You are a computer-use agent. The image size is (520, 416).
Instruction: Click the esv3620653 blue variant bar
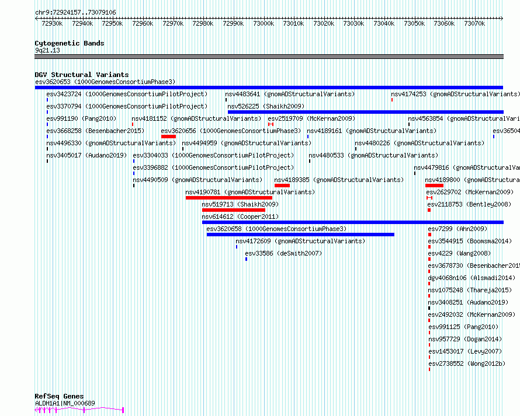point(269,88)
